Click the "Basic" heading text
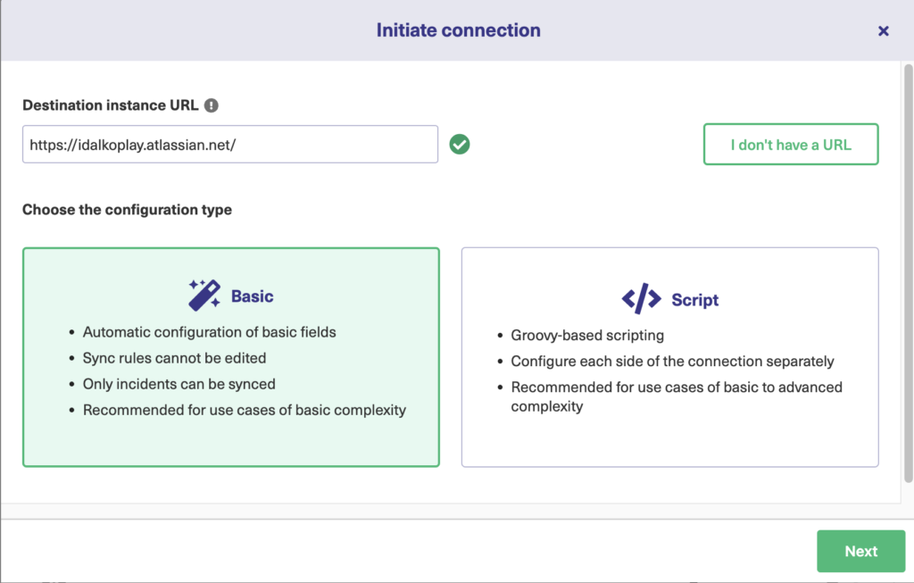 coord(253,296)
